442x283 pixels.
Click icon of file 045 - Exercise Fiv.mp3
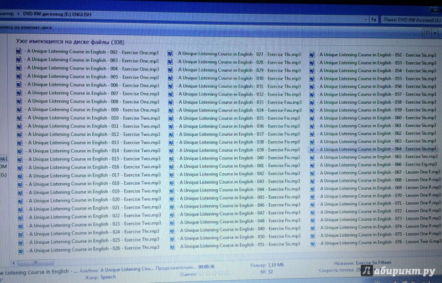point(172,199)
